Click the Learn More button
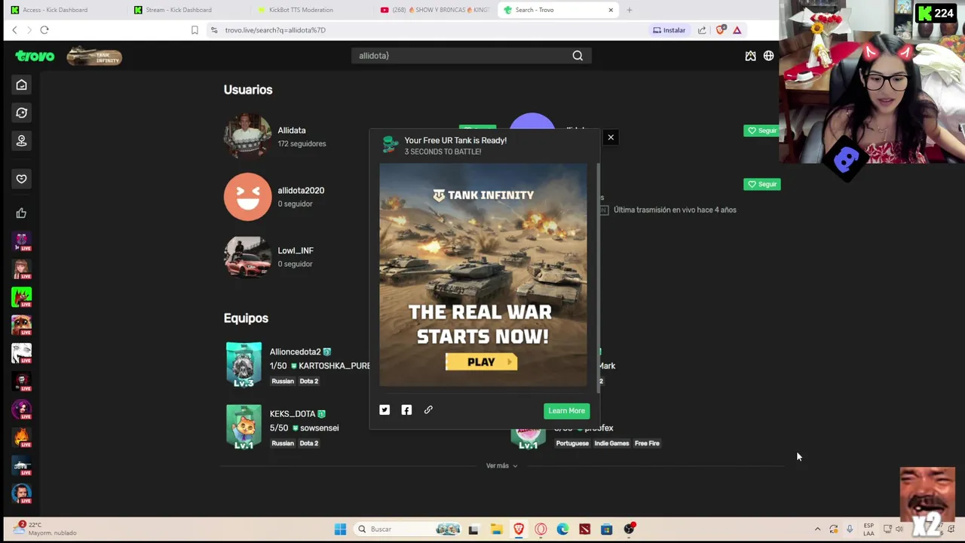The width and height of the screenshot is (965, 543). point(566,411)
